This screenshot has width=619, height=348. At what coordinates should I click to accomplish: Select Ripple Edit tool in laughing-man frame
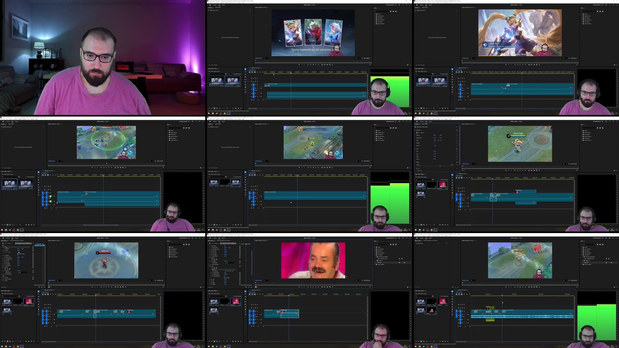click(245, 297)
